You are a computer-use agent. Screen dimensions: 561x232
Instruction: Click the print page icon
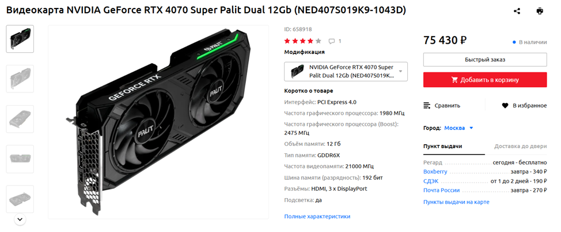click(540, 11)
